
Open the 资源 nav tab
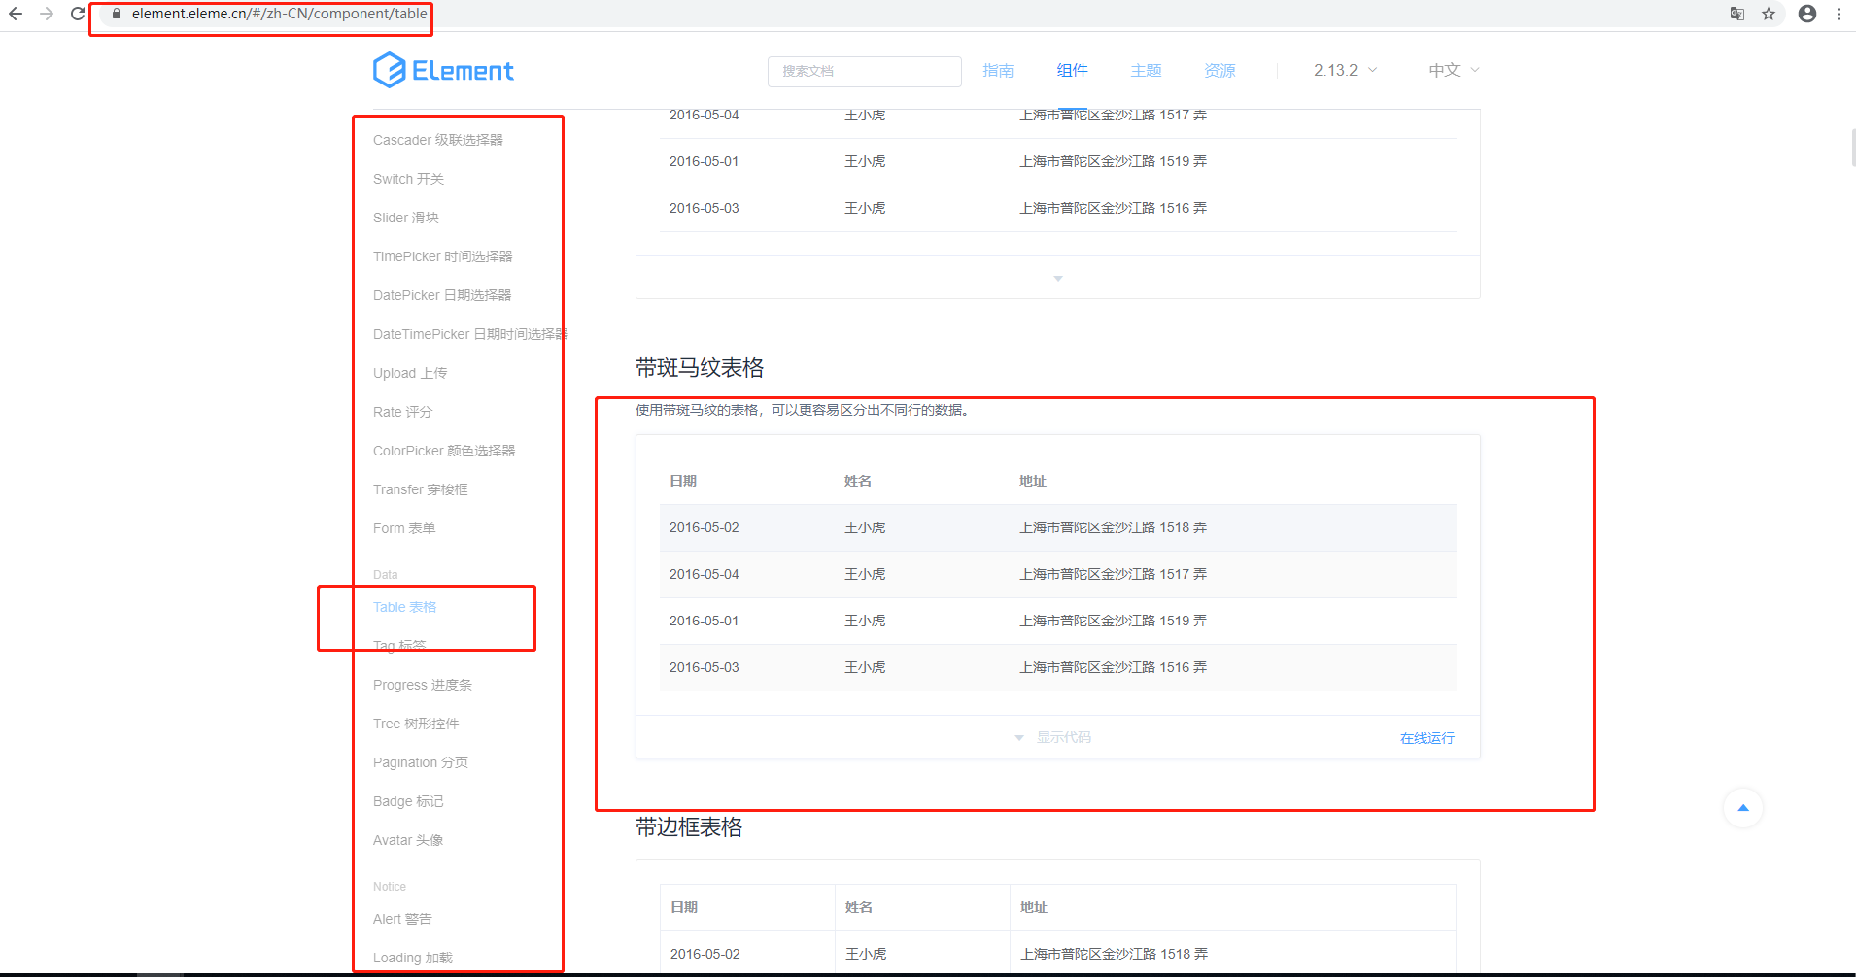[x=1220, y=70]
